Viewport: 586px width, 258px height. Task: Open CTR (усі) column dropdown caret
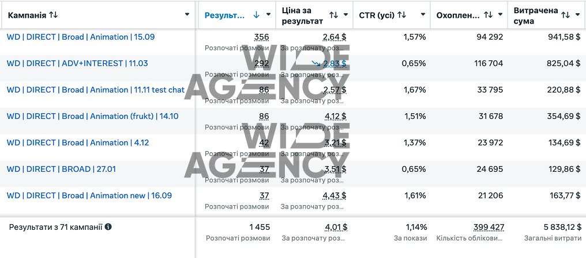(x=423, y=15)
